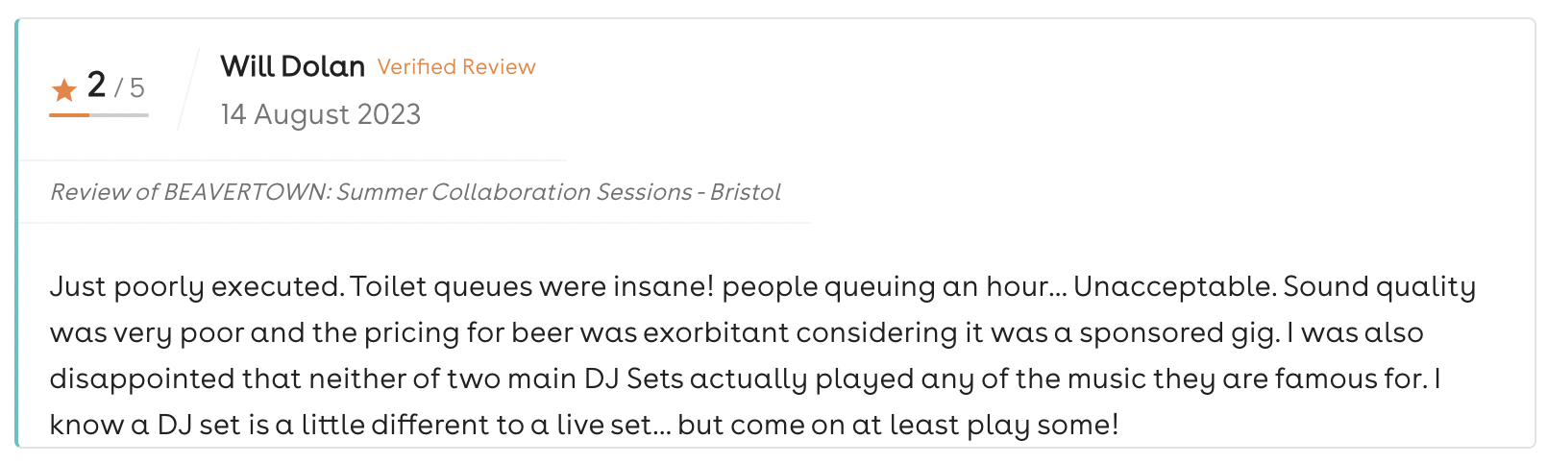Click the Verified Review label

(x=456, y=66)
